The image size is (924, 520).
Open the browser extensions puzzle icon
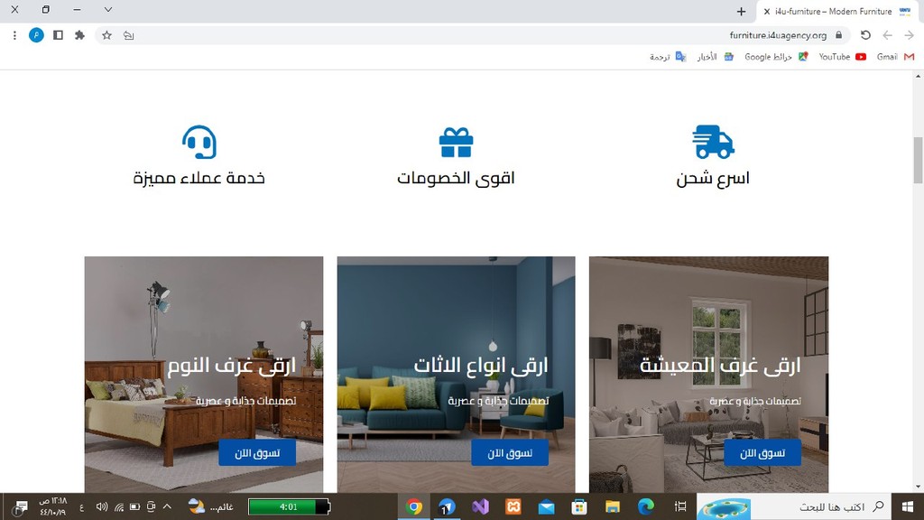pyautogui.click(x=79, y=35)
